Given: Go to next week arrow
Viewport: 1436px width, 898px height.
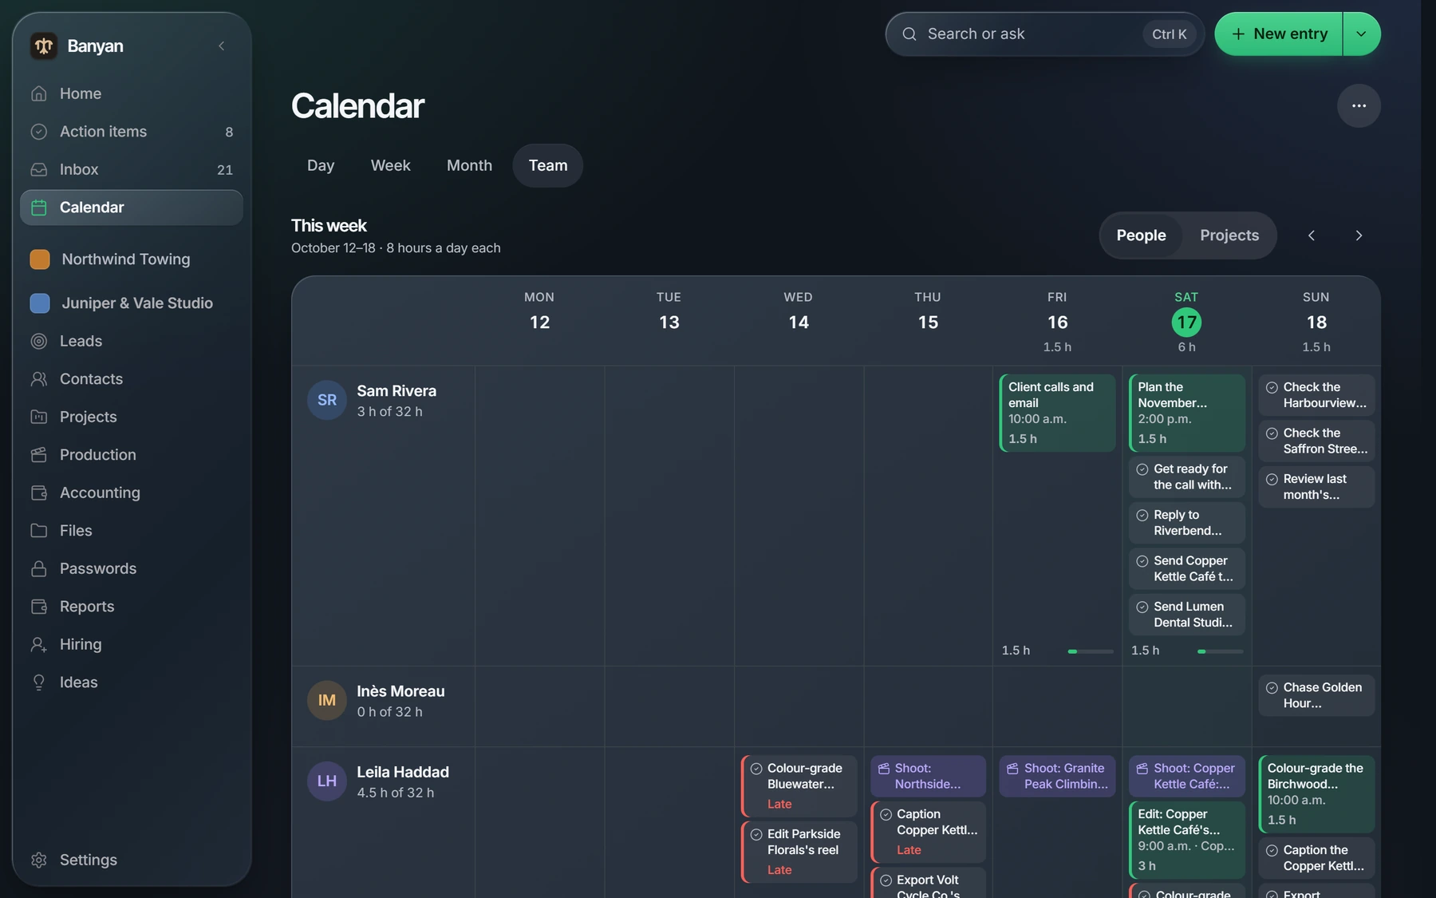Looking at the screenshot, I should tap(1359, 235).
